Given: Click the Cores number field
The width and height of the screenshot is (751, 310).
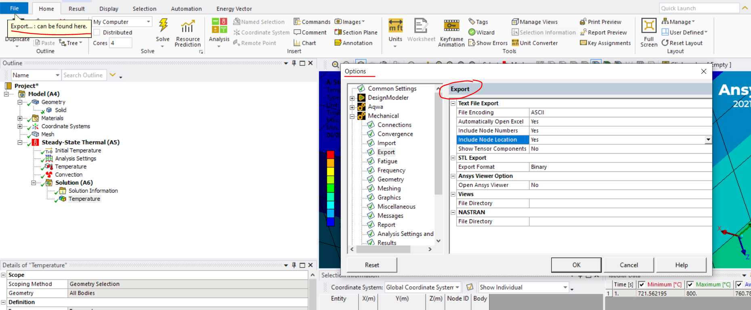Looking at the screenshot, I should [120, 43].
